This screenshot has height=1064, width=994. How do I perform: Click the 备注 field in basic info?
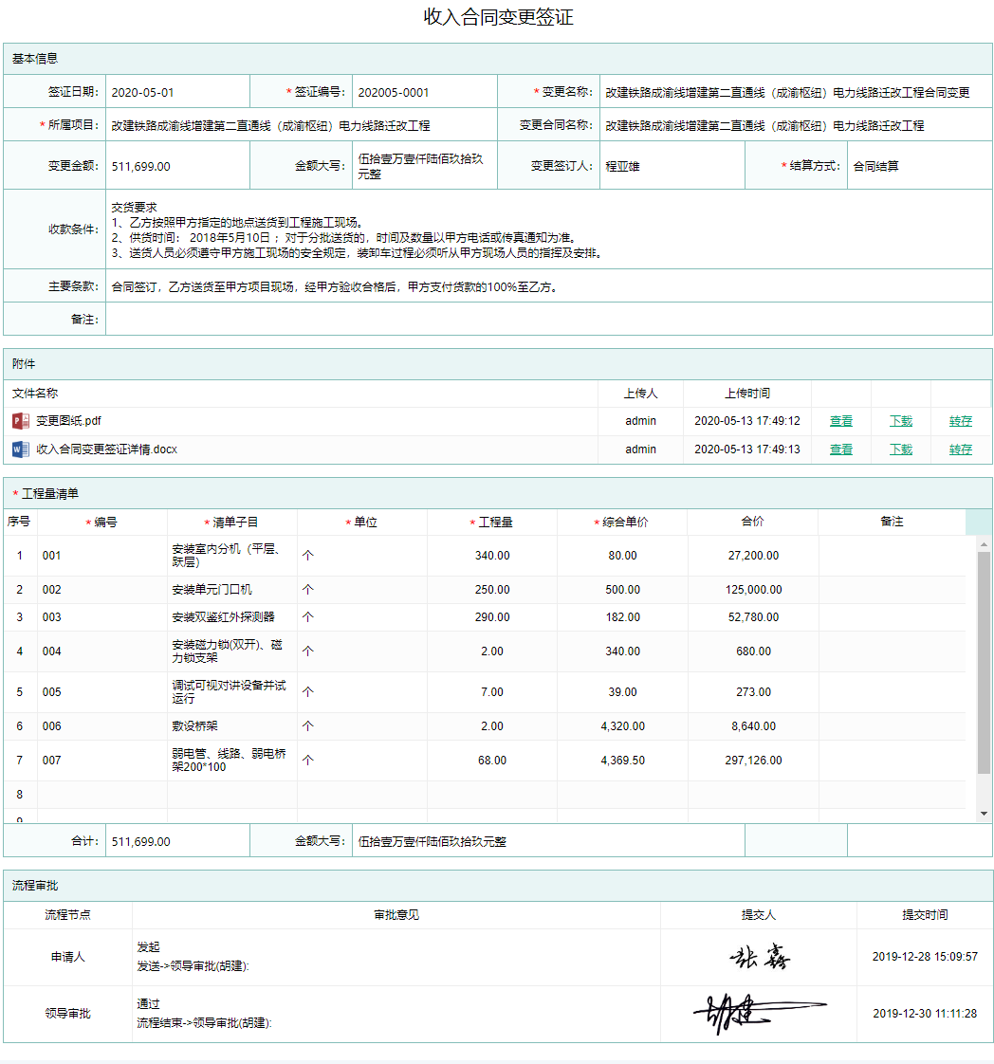(548, 320)
